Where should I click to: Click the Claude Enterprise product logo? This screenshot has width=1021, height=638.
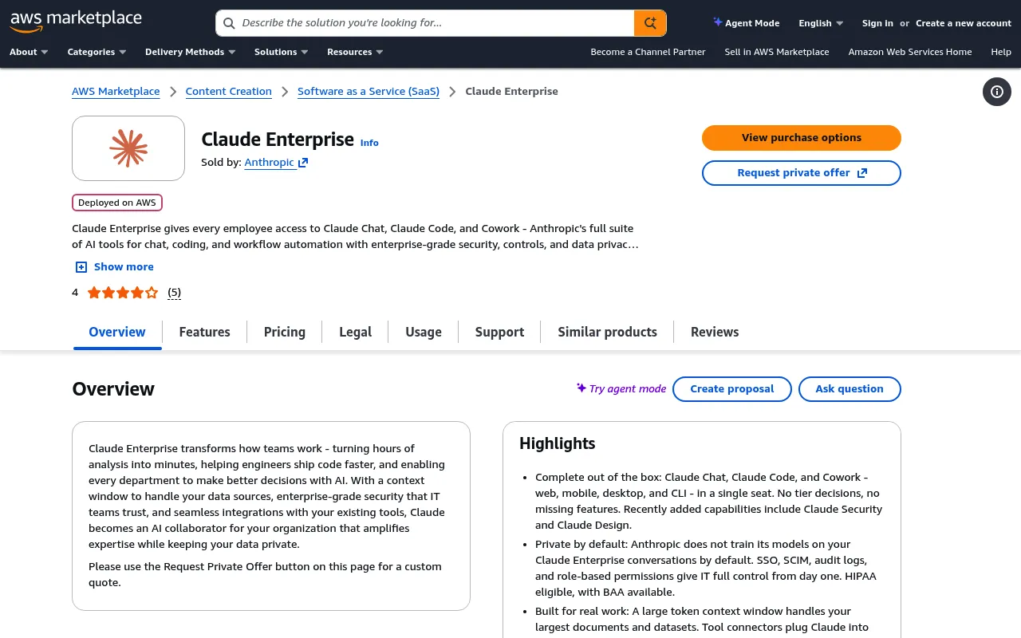pyautogui.click(x=128, y=148)
